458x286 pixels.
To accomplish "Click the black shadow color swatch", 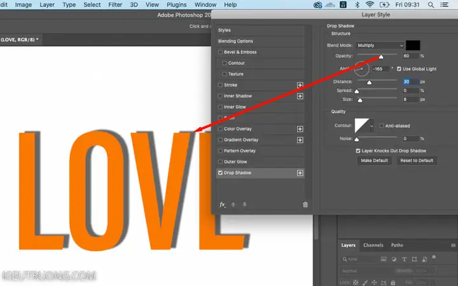I will tap(413, 45).
